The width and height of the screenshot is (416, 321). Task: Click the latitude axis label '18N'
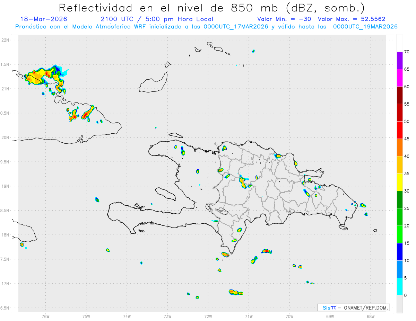click(6, 235)
